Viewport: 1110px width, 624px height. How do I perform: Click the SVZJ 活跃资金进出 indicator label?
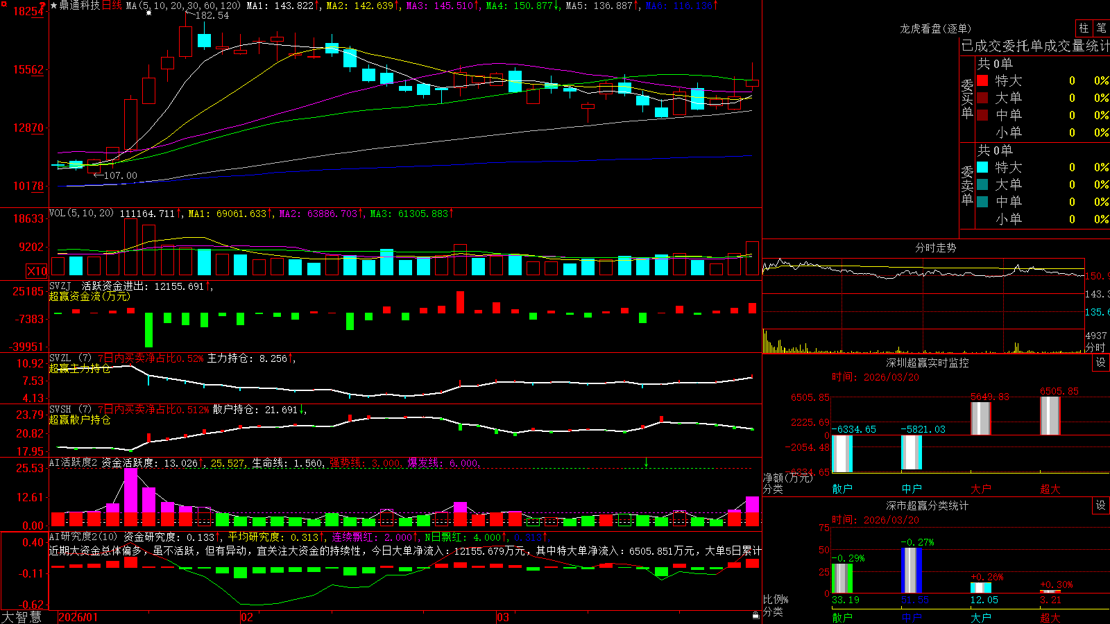97,286
